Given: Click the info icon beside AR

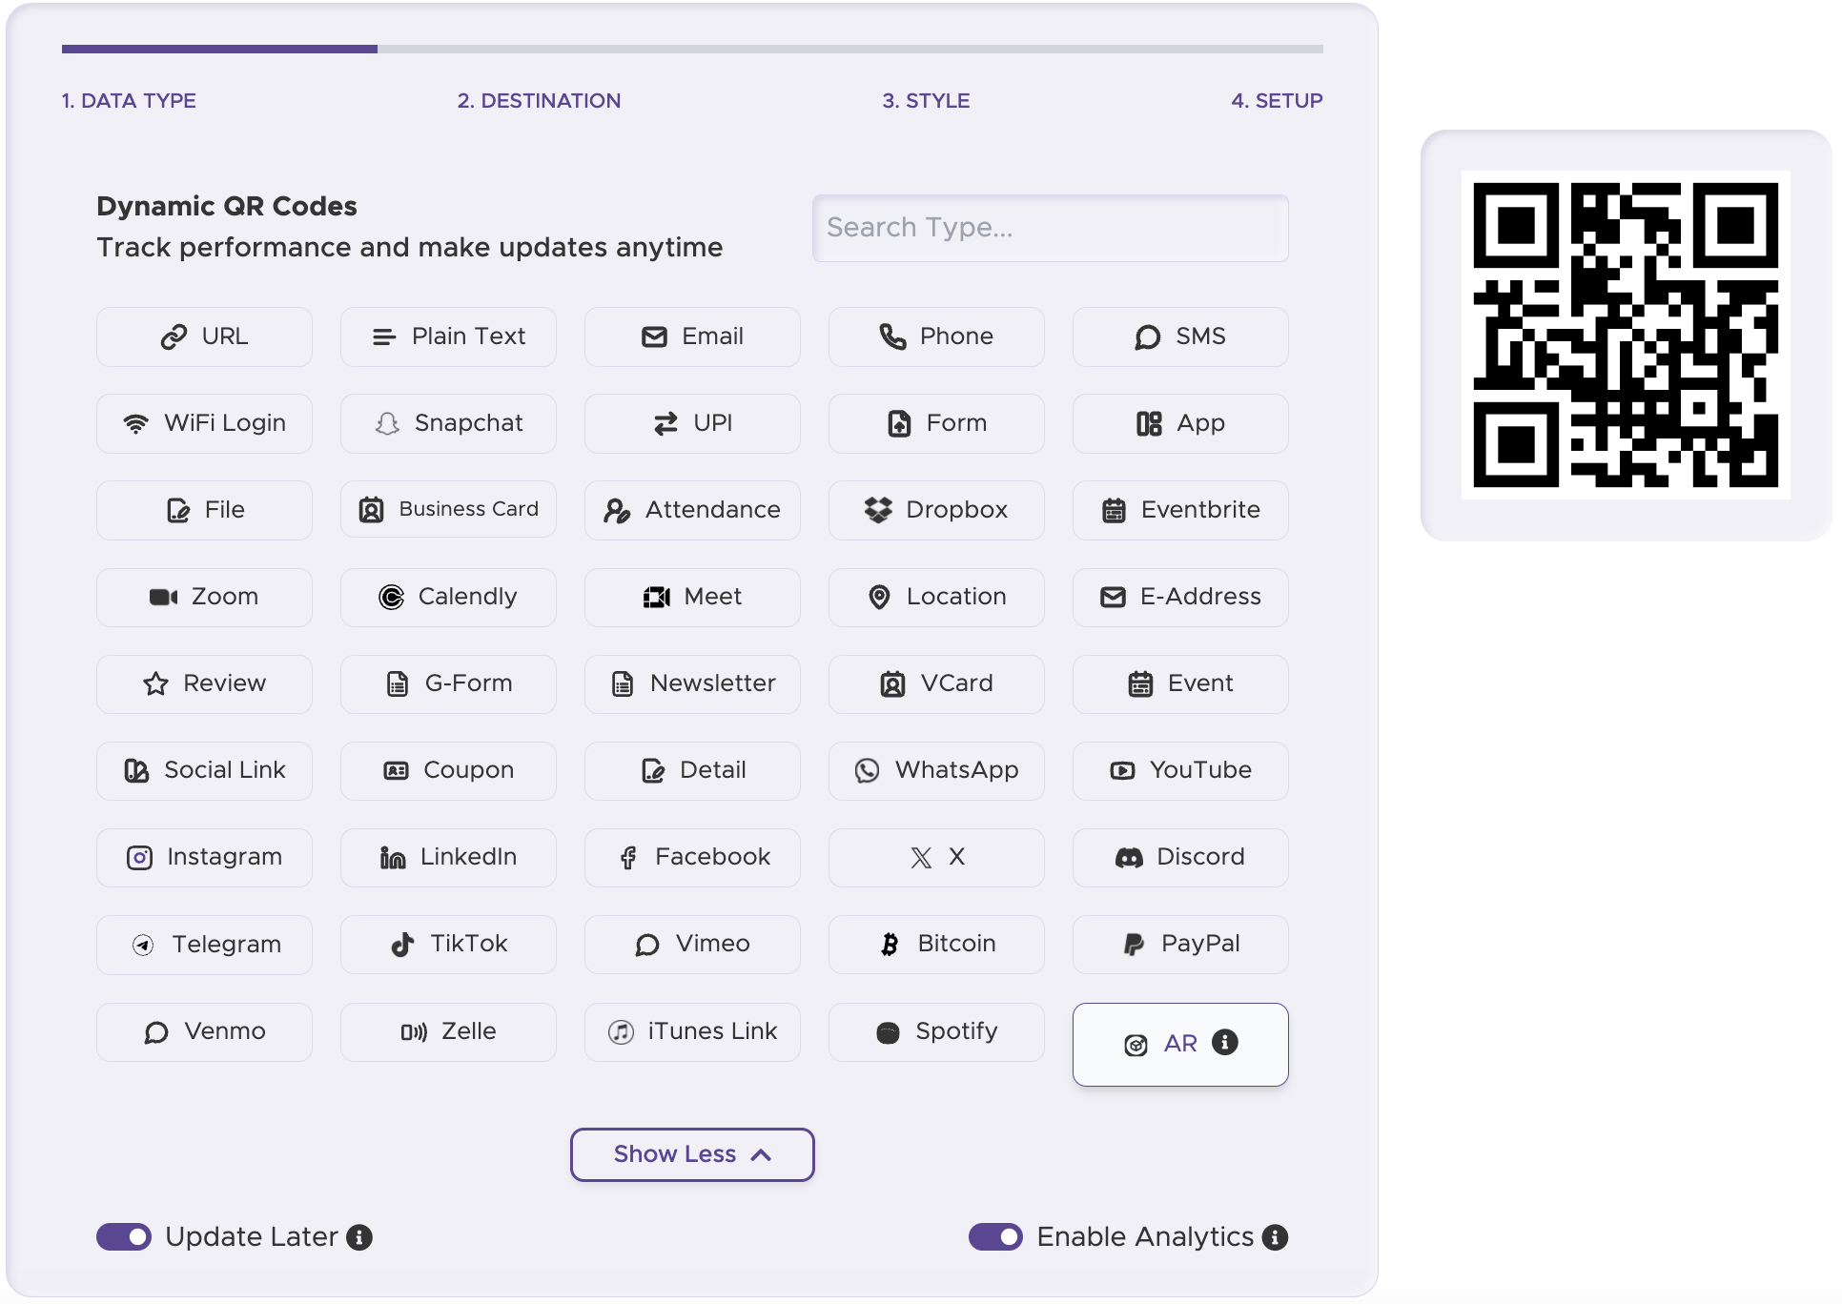Looking at the screenshot, I should 1225,1043.
